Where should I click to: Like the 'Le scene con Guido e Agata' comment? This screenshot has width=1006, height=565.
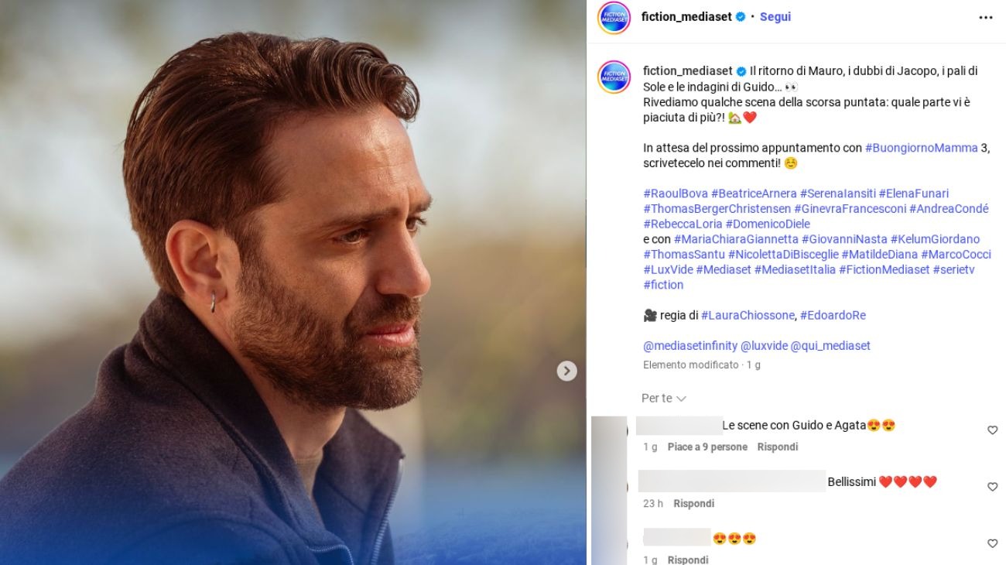point(992,430)
